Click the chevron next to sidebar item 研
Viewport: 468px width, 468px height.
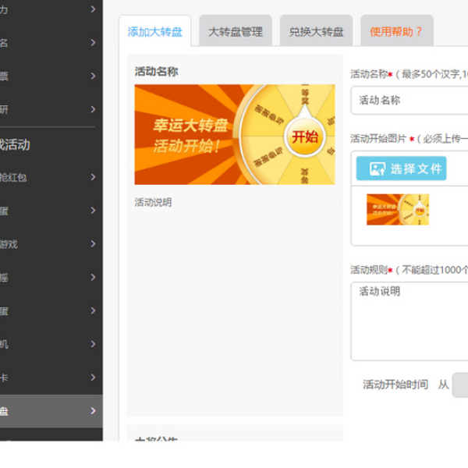93,110
